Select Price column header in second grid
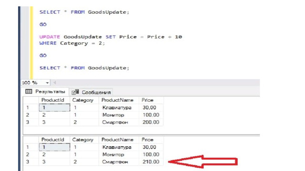305x171 pixels. coord(151,140)
